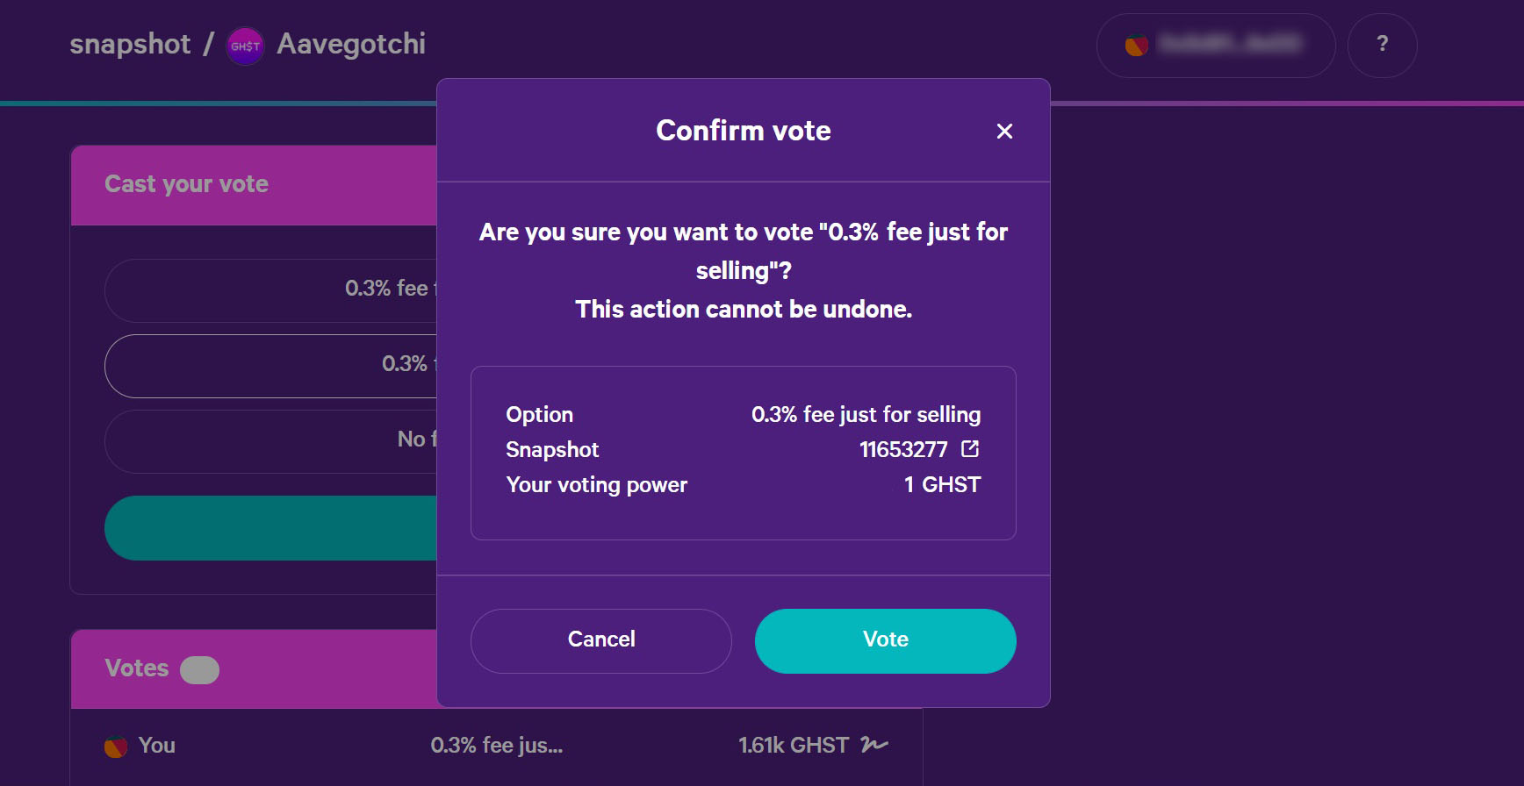This screenshot has height=786, width=1524.
Task: Close the Confirm vote dialog with the X
Action: click(1004, 131)
